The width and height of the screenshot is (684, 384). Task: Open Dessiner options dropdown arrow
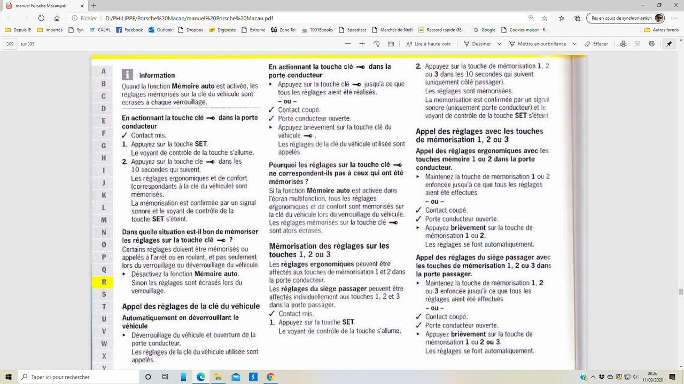click(x=499, y=44)
